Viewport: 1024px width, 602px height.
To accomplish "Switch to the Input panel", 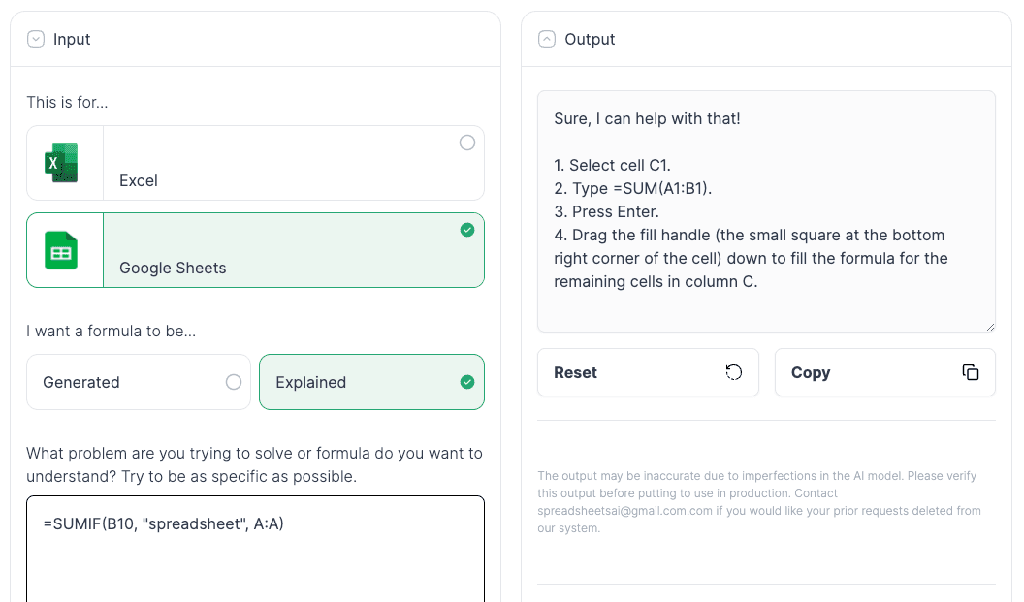I will tap(74, 39).
